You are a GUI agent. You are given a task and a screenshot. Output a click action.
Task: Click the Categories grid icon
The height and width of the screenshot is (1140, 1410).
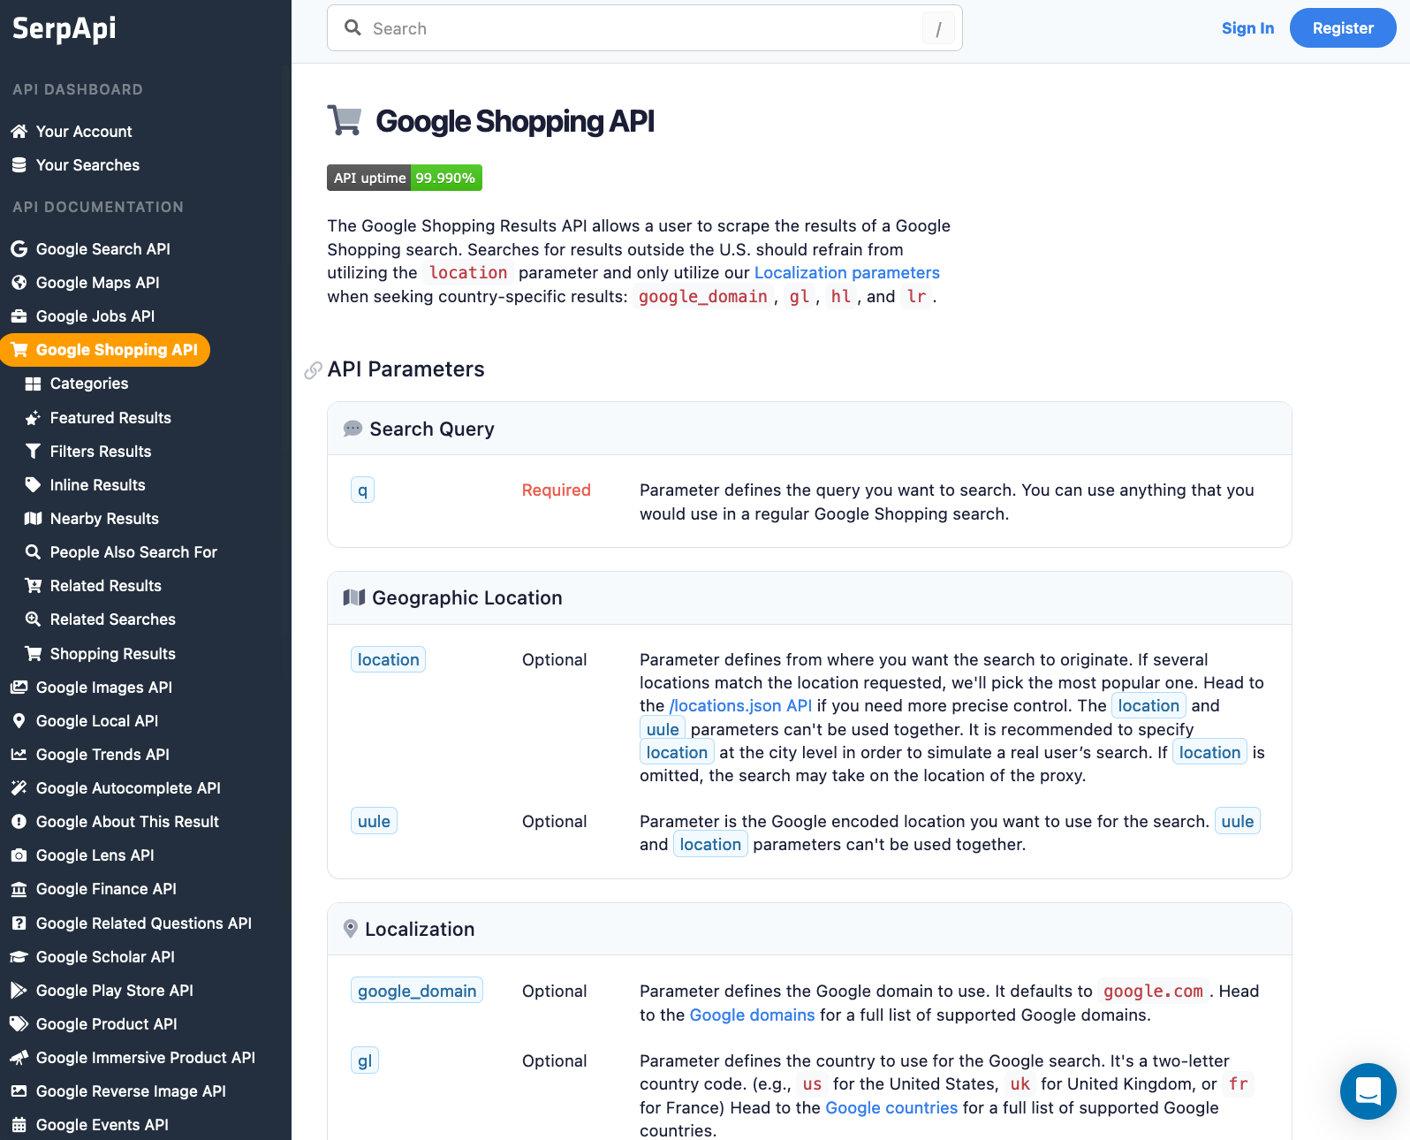click(x=34, y=384)
